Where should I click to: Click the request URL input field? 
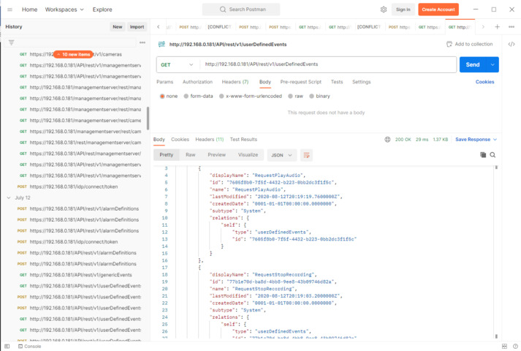coord(329,64)
